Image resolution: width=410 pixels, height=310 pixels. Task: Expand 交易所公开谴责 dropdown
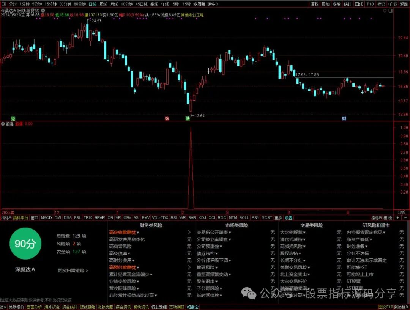pos(214,232)
